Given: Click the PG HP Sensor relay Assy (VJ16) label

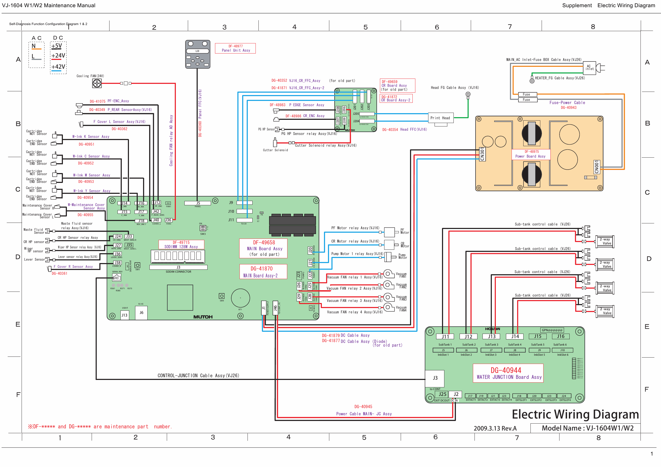Looking at the screenshot, I should 309,134.
